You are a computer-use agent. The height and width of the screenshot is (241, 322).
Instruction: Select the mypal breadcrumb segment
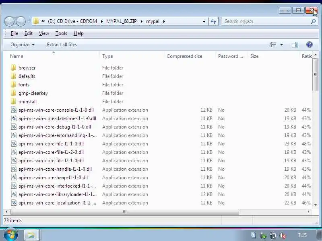click(153, 21)
